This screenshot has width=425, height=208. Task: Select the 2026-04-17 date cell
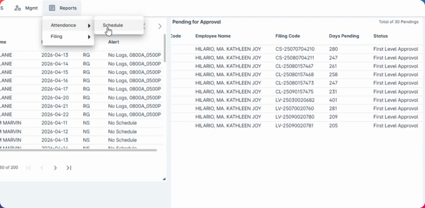click(55, 89)
